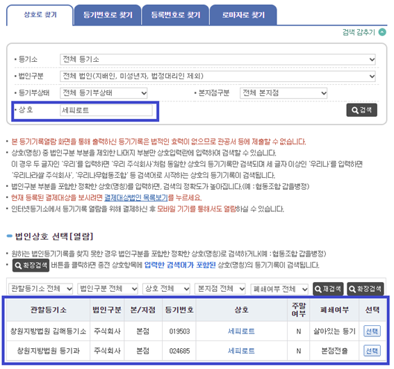Click the 본/지점 column header
The width and height of the screenshot is (394, 369).
click(143, 310)
